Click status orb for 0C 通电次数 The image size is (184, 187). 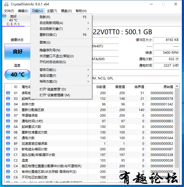coord(8,138)
